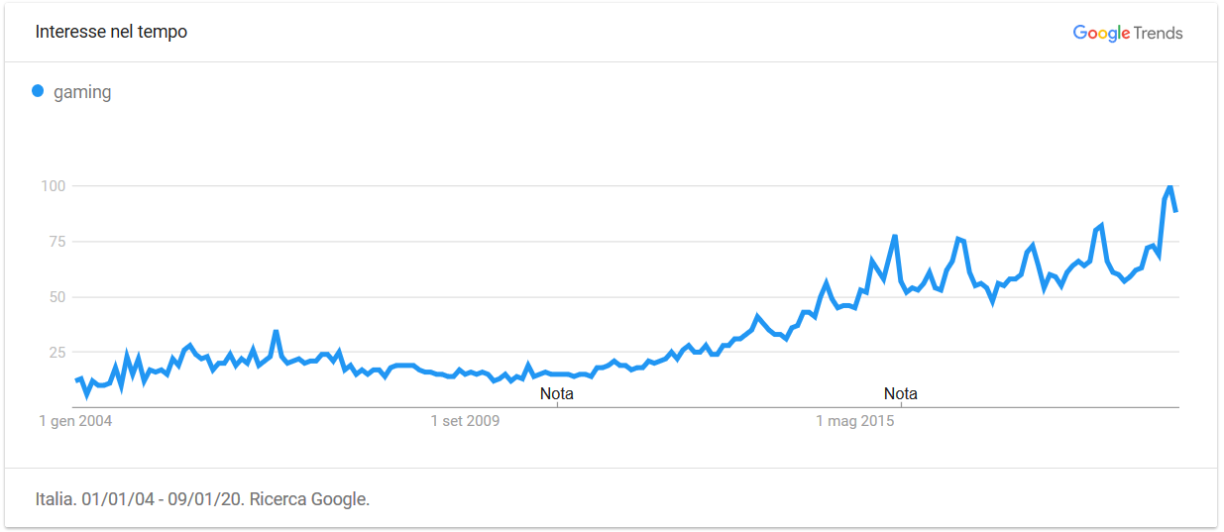1224x532 pixels.
Task: Click the 1 set 2009 axis label
Action: pyautogui.click(x=465, y=421)
